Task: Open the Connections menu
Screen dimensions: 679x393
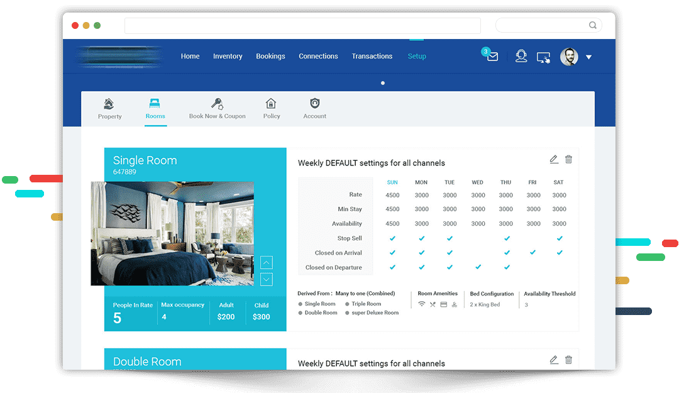Action: click(x=318, y=57)
